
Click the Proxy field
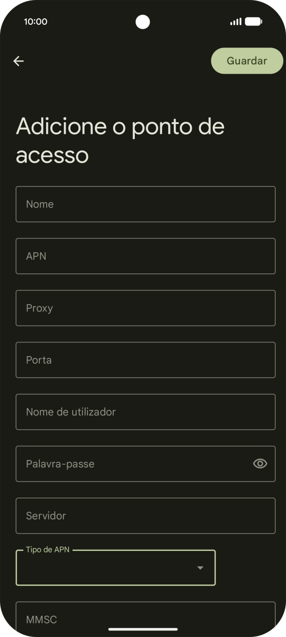[x=146, y=308]
